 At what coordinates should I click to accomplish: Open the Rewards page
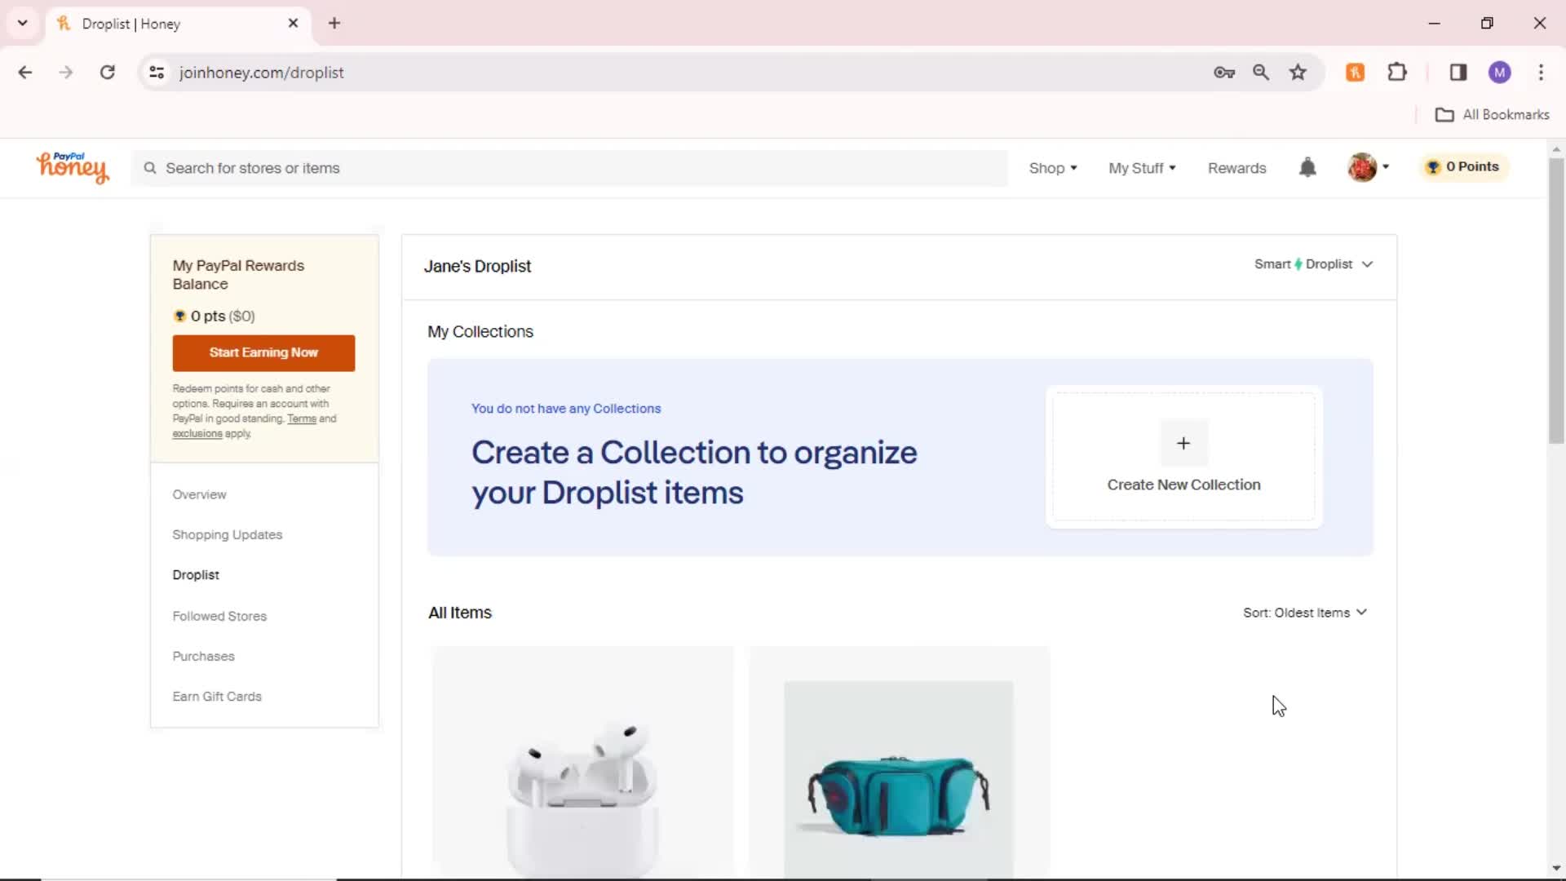(x=1236, y=168)
